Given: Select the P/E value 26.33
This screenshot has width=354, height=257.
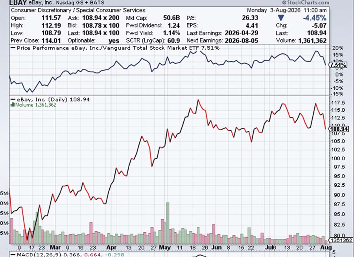Looking at the screenshot, I should point(250,18).
